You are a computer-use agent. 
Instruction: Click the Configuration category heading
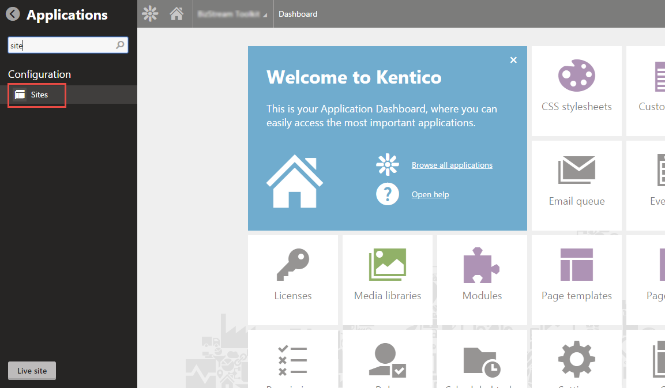click(x=39, y=74)
